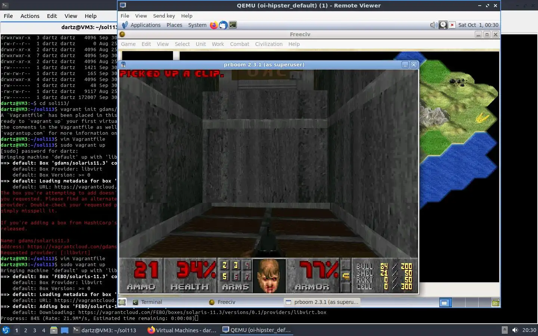Click Freeciv window title icon
This screenshot has height=336, width=538.
point(122,34)
